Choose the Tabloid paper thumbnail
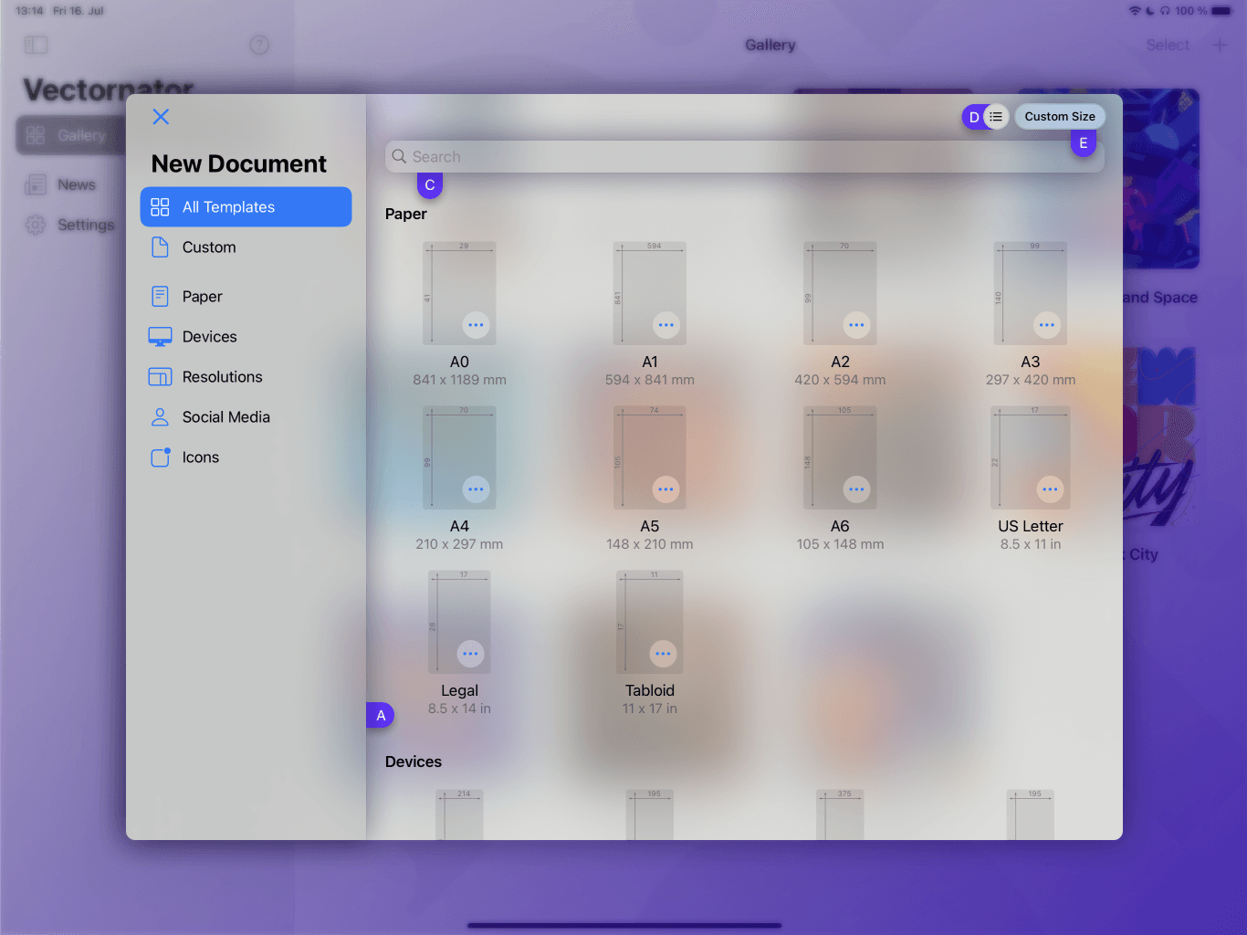This screenshot has height=935, width=1247. 650,622
